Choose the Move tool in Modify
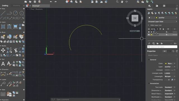 tap(3, 50)
